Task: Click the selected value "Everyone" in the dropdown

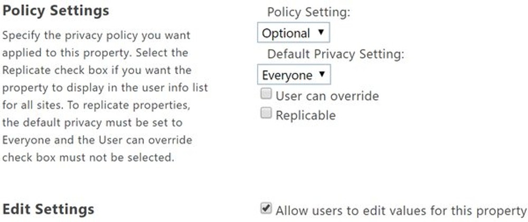Action: (287, 75)
